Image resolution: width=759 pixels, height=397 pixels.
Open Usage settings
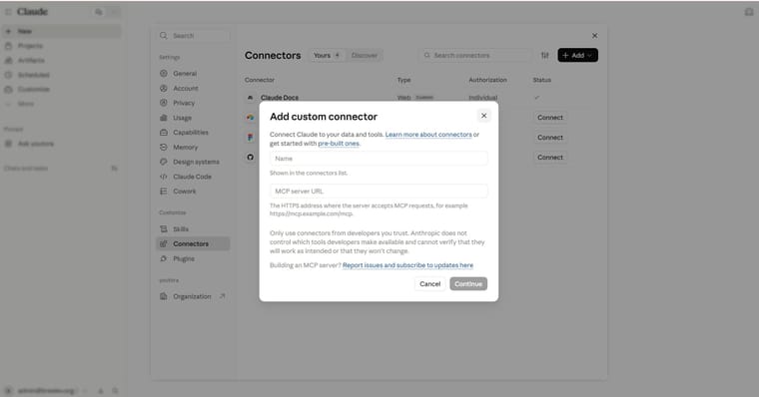193,118
